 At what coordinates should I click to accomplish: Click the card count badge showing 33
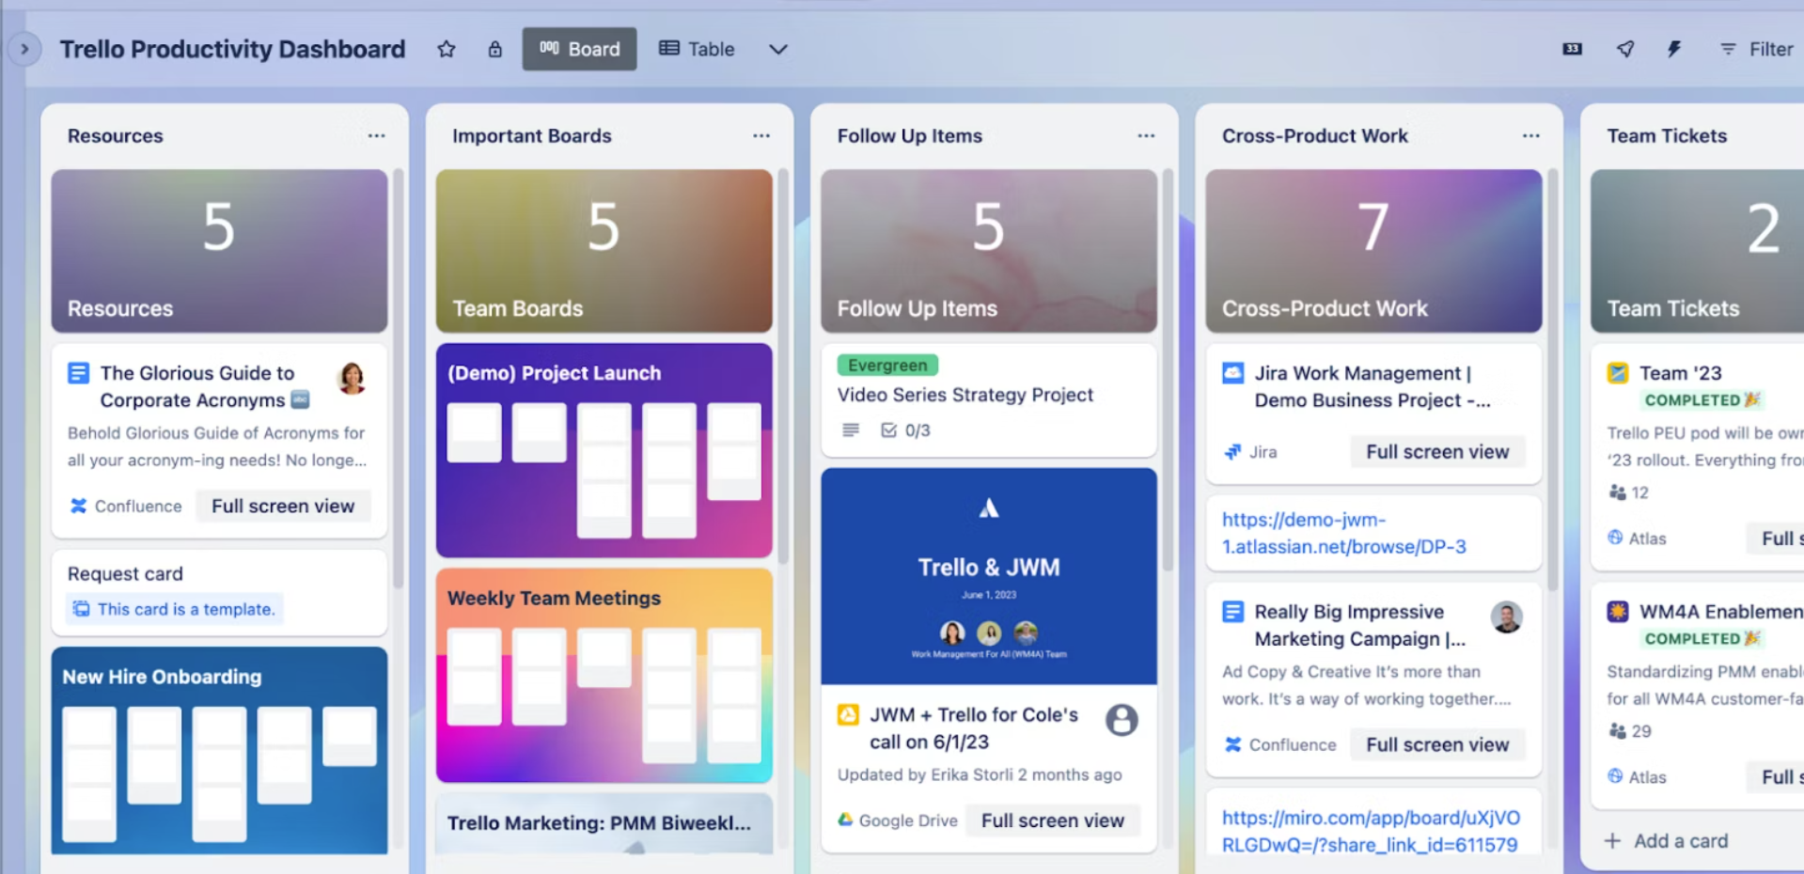[x=1570, y=49]
